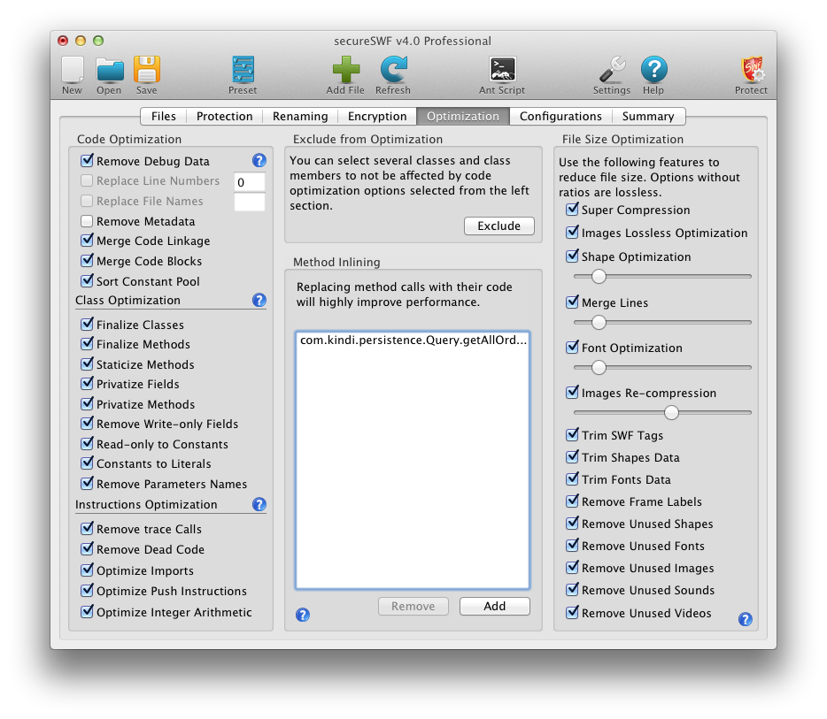Uncheck Super Compression option
Viewport: 827px width, 719px height.
(x=572, y=210)
